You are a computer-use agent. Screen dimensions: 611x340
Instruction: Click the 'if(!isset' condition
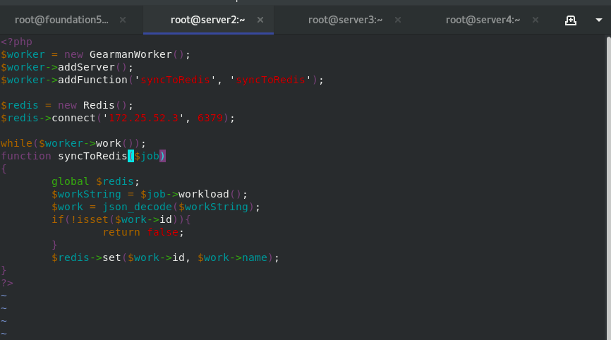pyautogui.click(x=80, y=219)
